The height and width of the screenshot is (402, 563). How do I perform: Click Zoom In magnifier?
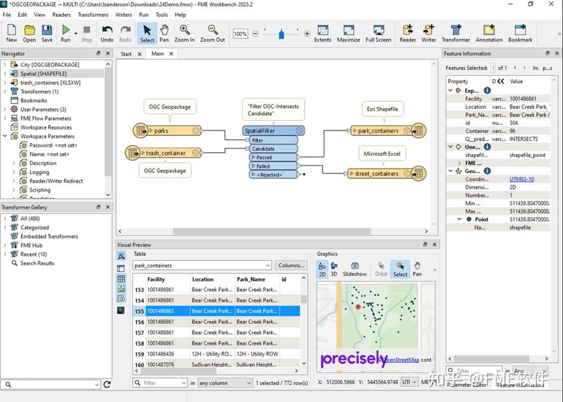tap(184, 33)
